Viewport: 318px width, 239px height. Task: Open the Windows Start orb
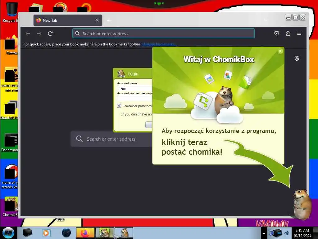(x=8, y=233)
